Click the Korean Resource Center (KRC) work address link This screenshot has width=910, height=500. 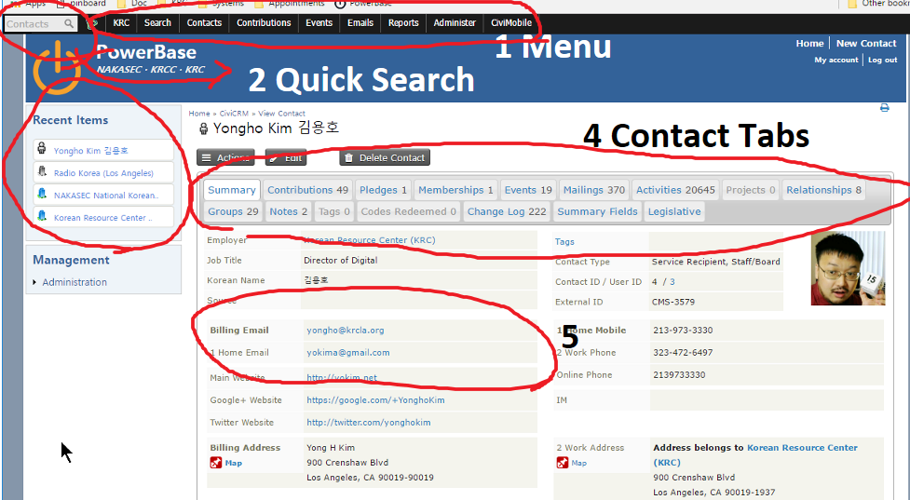tap(755, 455)
